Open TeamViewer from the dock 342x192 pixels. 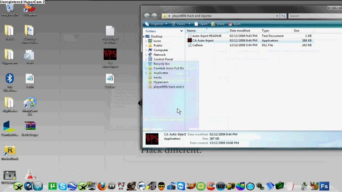[x=181, y=186]
